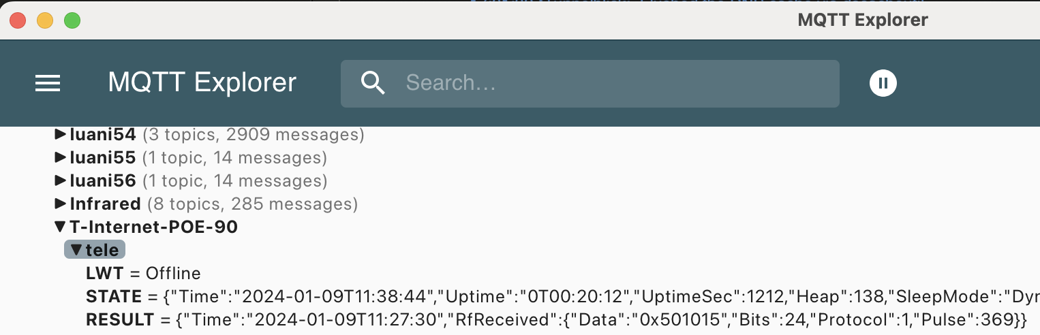Select the luani54 tree item
Screen dimensions: 1040x335
click(x=104, y=135)
